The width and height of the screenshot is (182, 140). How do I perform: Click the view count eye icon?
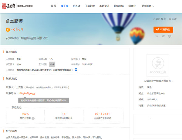170,19
